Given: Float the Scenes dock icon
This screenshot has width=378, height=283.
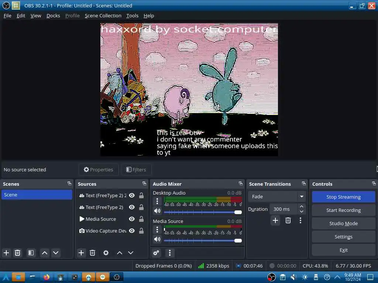Looking at the screenshot, I should coord(69,184).
